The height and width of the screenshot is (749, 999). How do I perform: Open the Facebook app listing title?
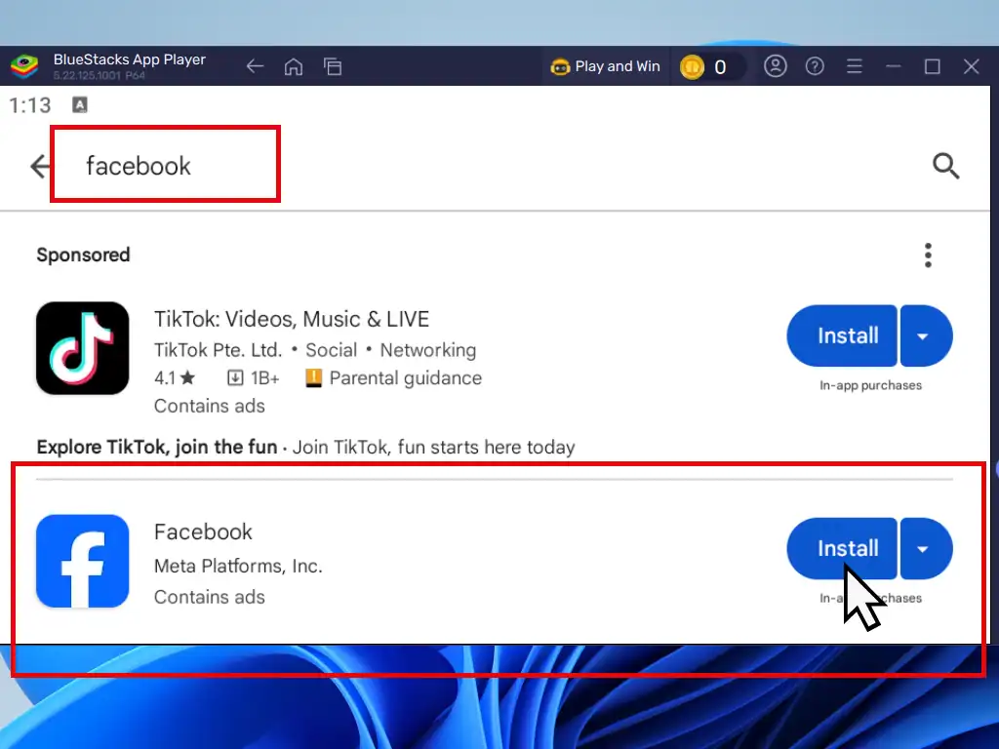[203, 532]
